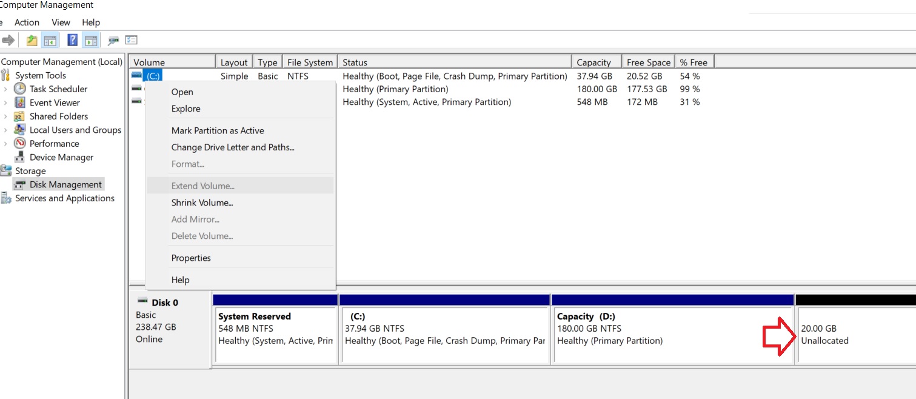916x399 pixels.
Task: Click the Disk 0 Basic label panel
Action: [170, 329]
